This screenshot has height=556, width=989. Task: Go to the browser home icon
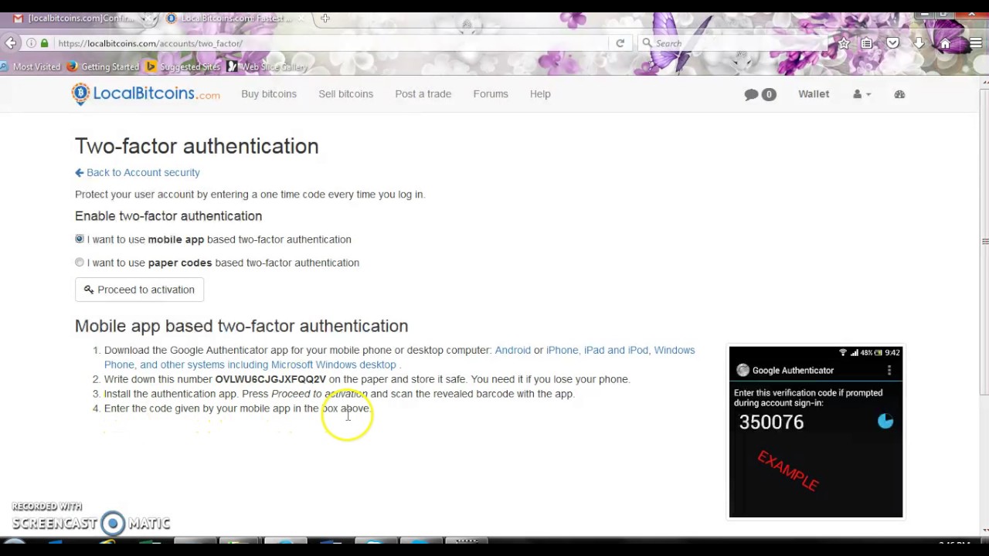pos(944,43)
